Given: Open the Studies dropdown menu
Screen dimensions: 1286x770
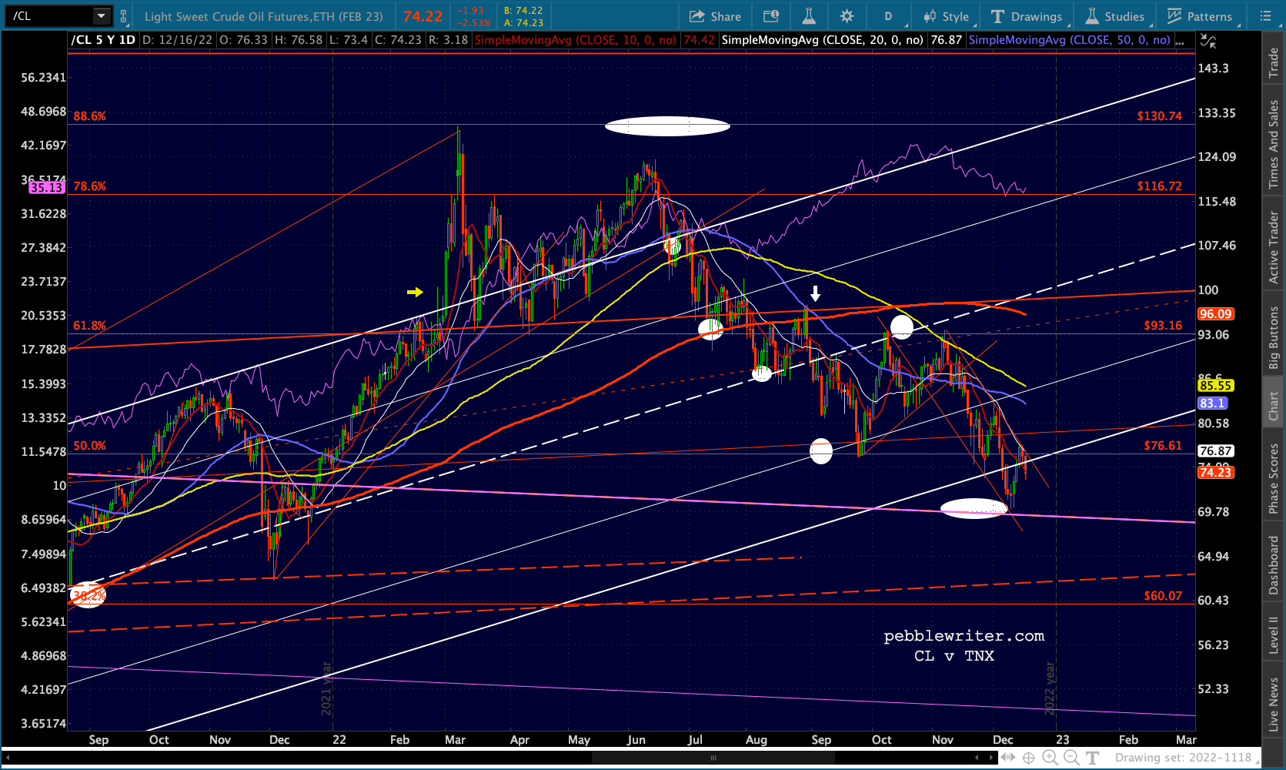Looking at the screenshot, I should tap(1115, 16).
